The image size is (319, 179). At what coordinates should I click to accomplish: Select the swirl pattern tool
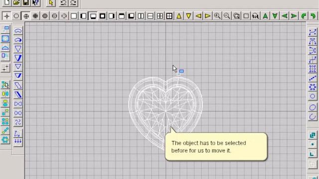click(x=18, y=122)
